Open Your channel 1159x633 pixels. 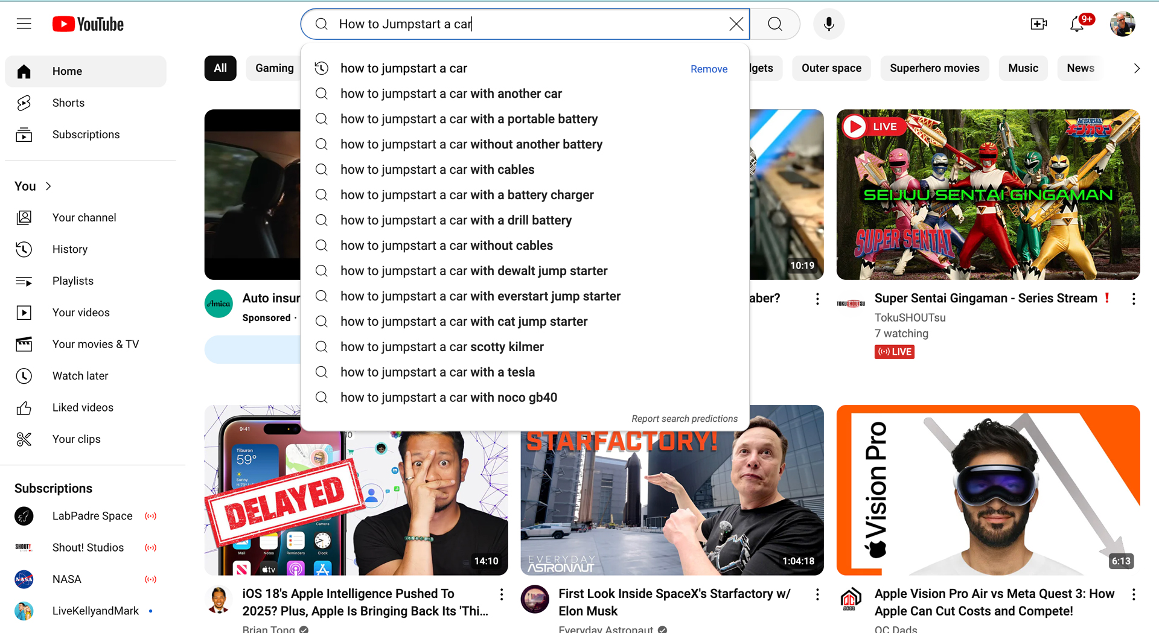point(86,218)
